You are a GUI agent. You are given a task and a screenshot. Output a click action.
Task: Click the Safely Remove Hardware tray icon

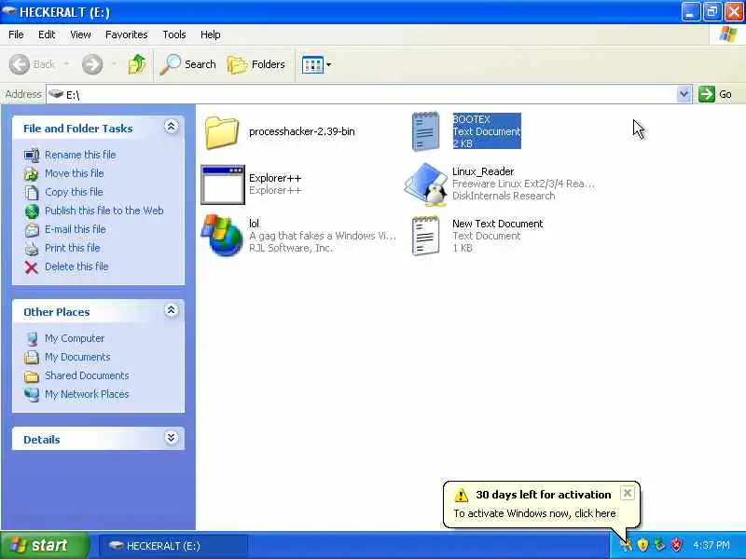pyautogui.click(x=659, y=545)
